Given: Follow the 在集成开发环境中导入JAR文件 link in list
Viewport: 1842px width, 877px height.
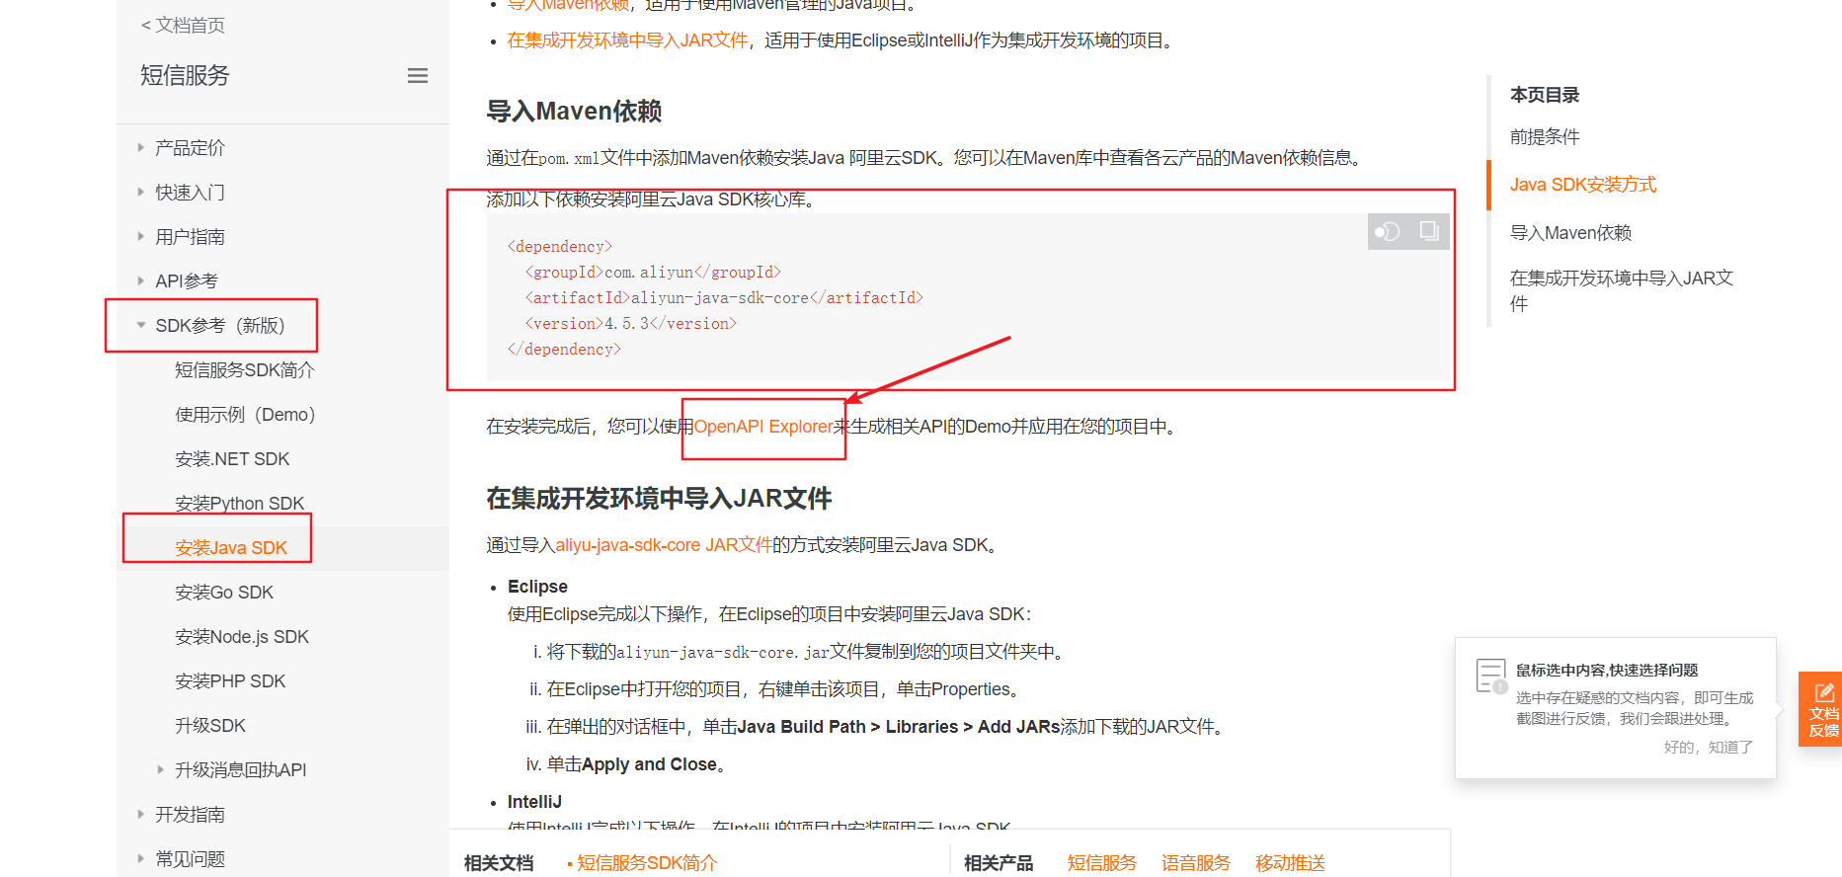Looking at the screenshot, I should [x=628, y=40].
